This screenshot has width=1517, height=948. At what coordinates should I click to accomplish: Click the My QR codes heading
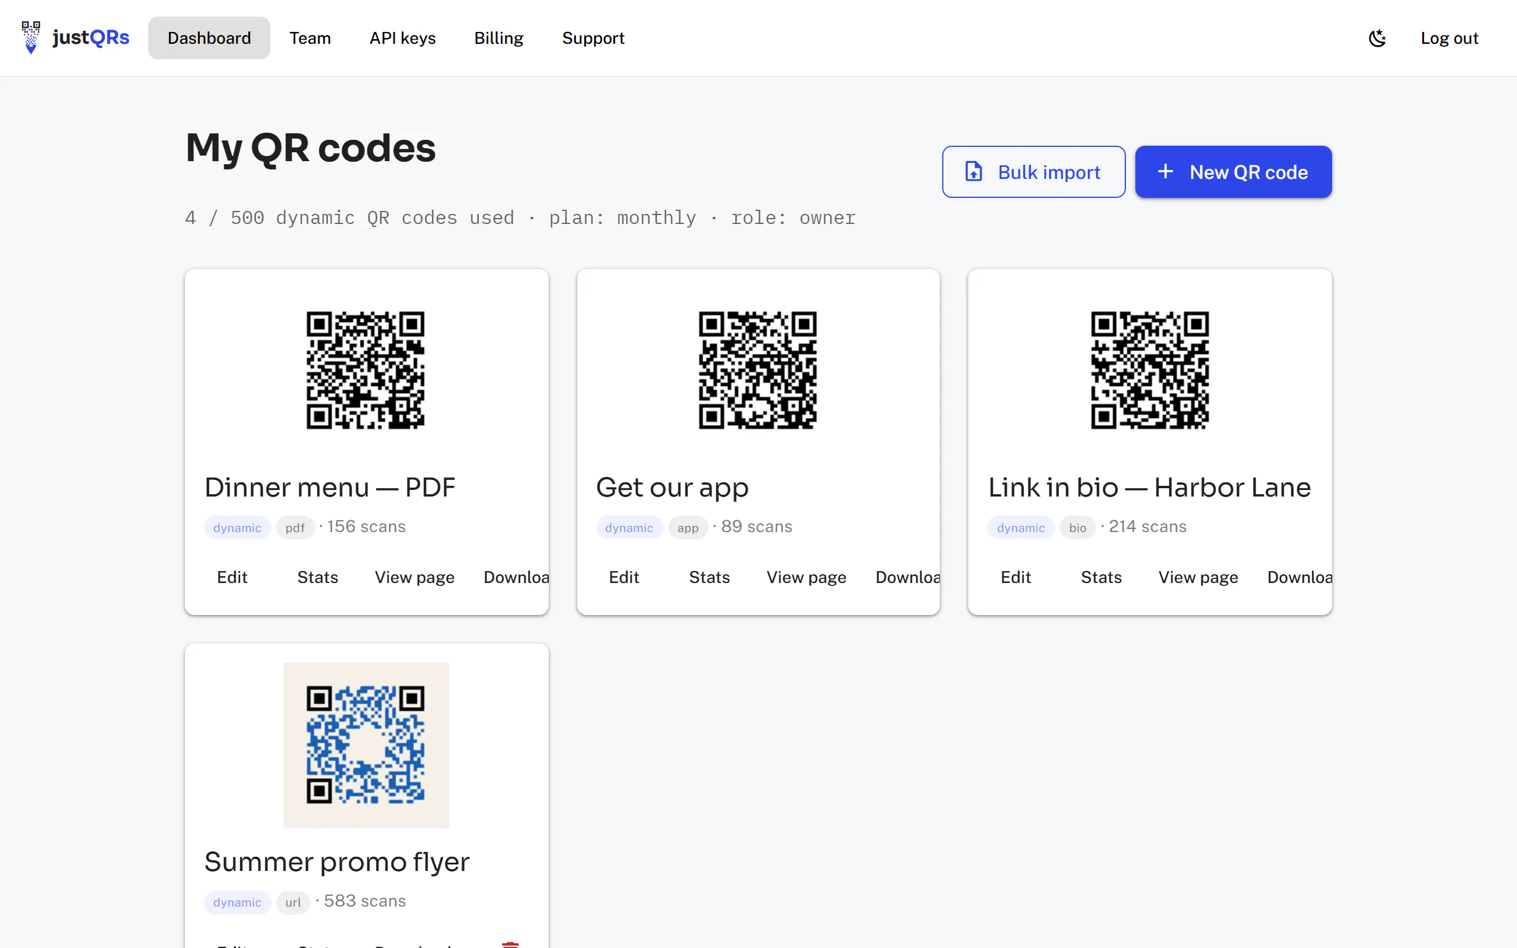(x=311, y=148)
